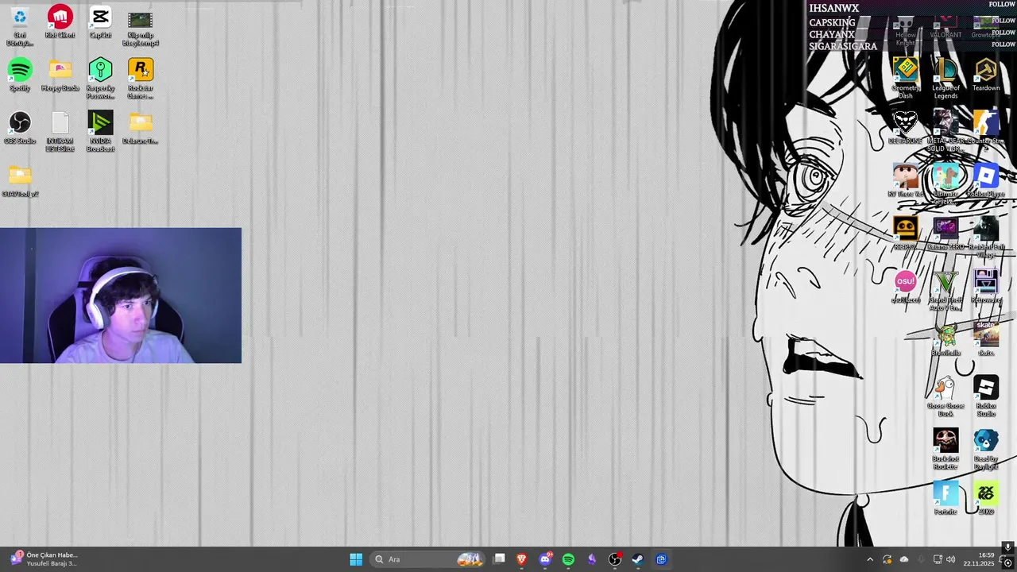Open the OneDrive cloud tray icon
This screenshot has width=1017, height=572.
pos(904,559)
